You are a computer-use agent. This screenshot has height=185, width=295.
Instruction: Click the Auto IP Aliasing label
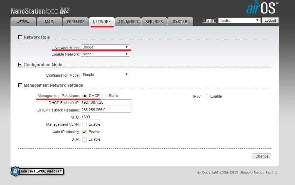click(66, 132)
